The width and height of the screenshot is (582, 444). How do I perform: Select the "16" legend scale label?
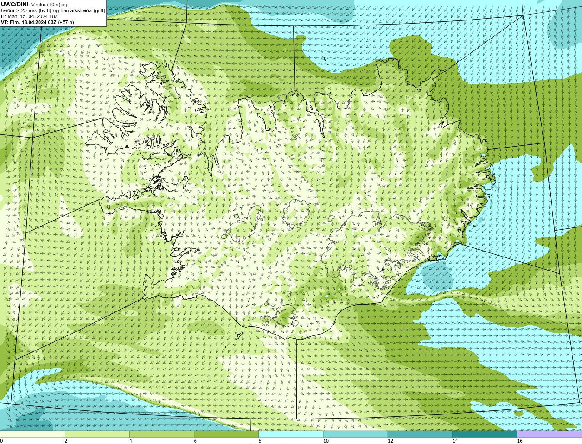click(520, 441)
